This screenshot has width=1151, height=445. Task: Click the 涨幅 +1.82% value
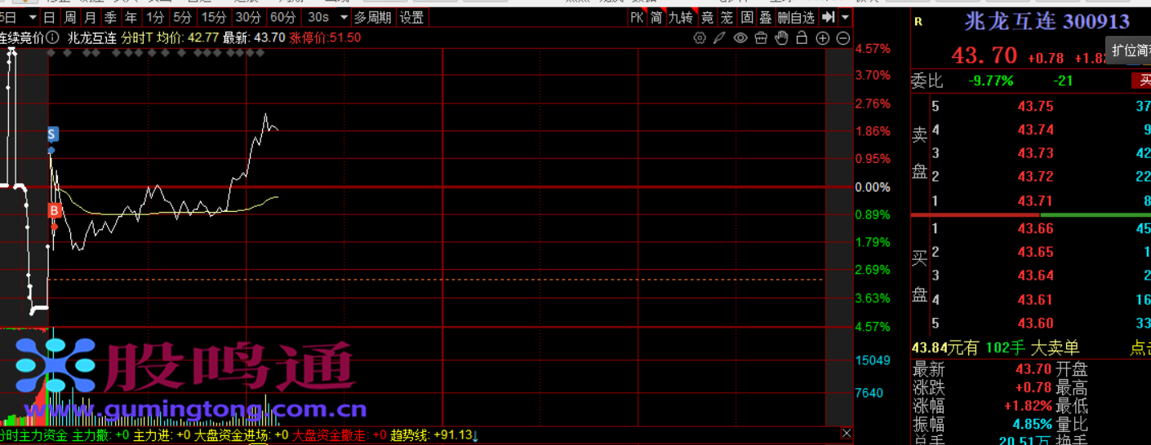click(1027, 406)
